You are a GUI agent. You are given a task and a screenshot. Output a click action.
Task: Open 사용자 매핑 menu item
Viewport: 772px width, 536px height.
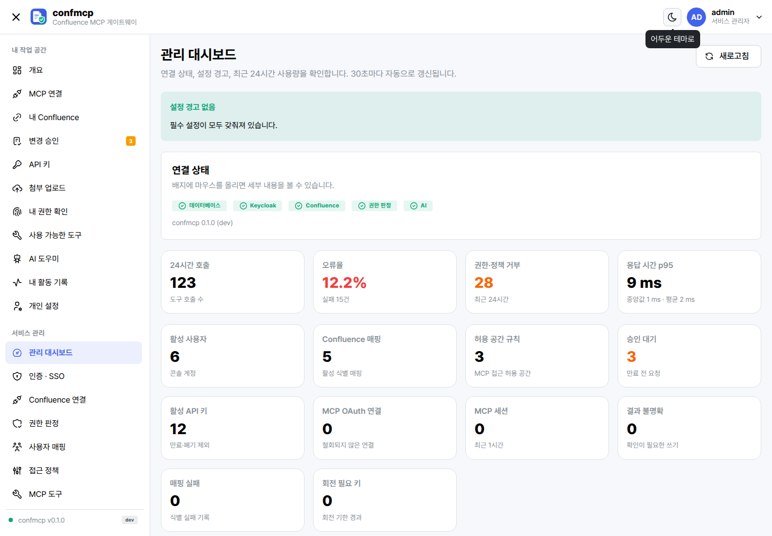click(x=73, y=447)
